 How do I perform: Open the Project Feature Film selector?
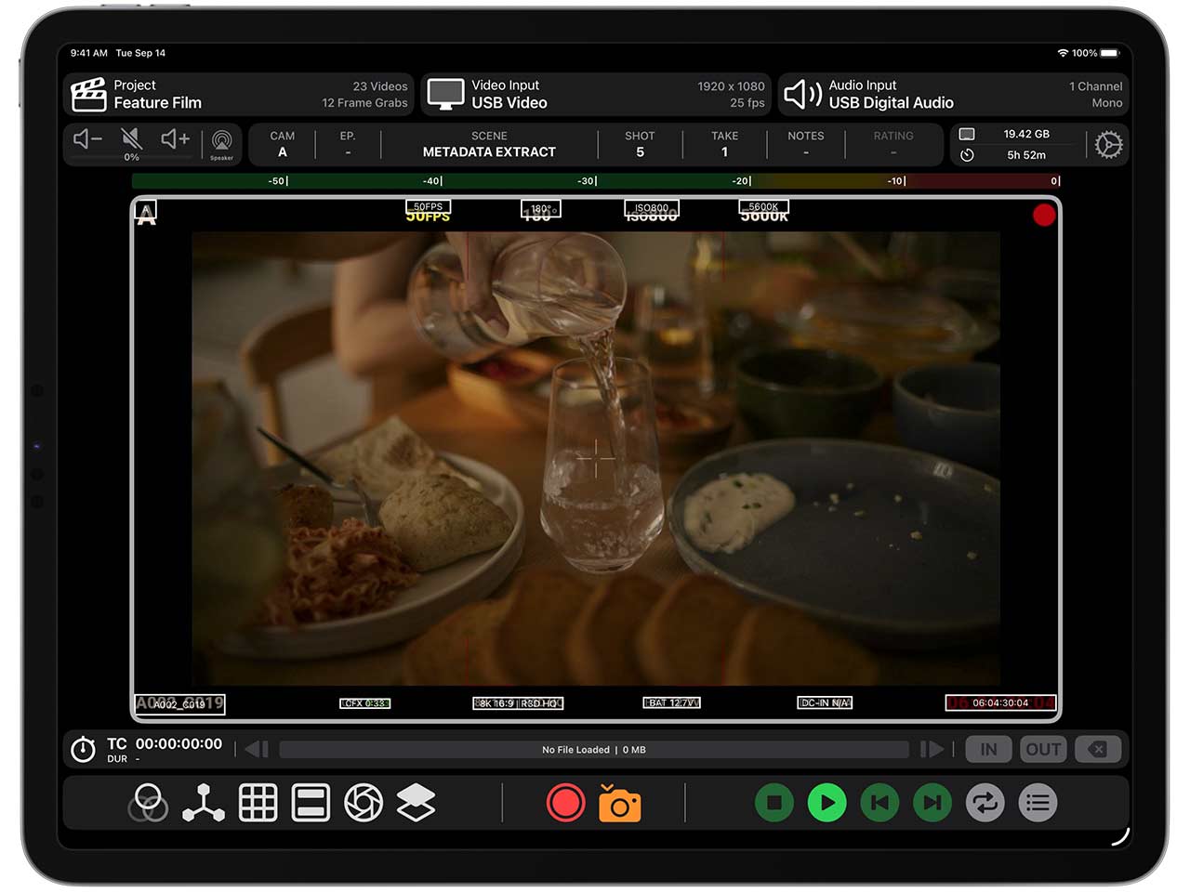[240, 94]
